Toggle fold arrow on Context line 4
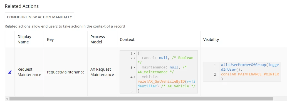The height and width of the screenshot is (101, 287). tap(135, 77)
